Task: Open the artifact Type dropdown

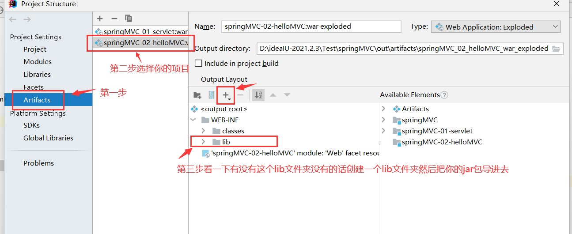Action: coord(496,27)
